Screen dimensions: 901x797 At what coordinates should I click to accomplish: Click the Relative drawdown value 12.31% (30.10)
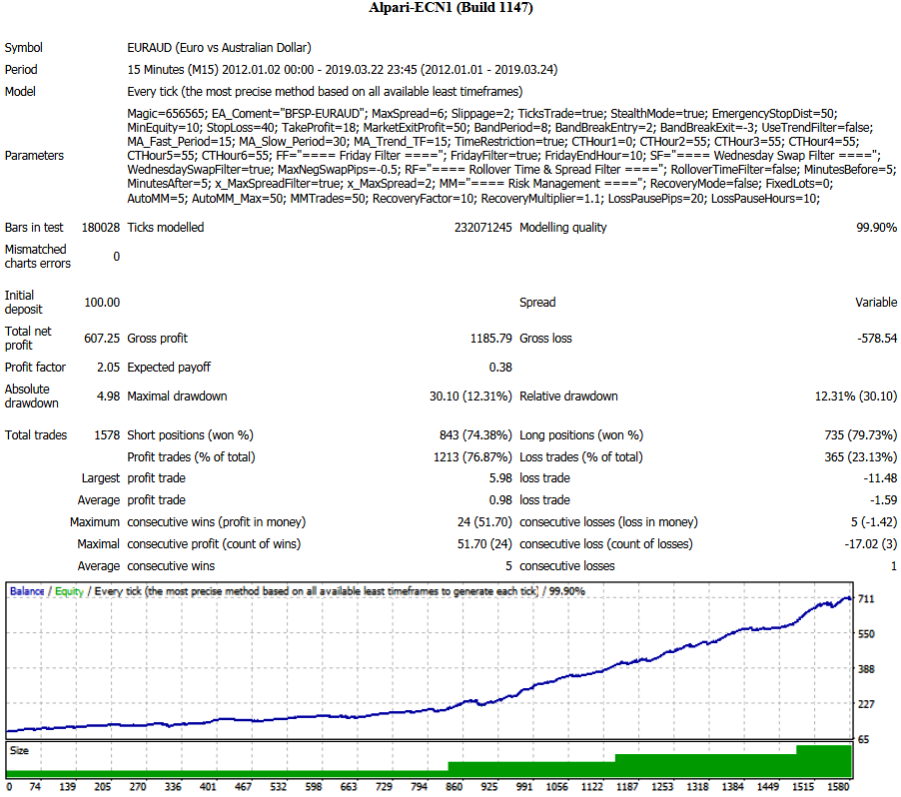click(856, 397)
